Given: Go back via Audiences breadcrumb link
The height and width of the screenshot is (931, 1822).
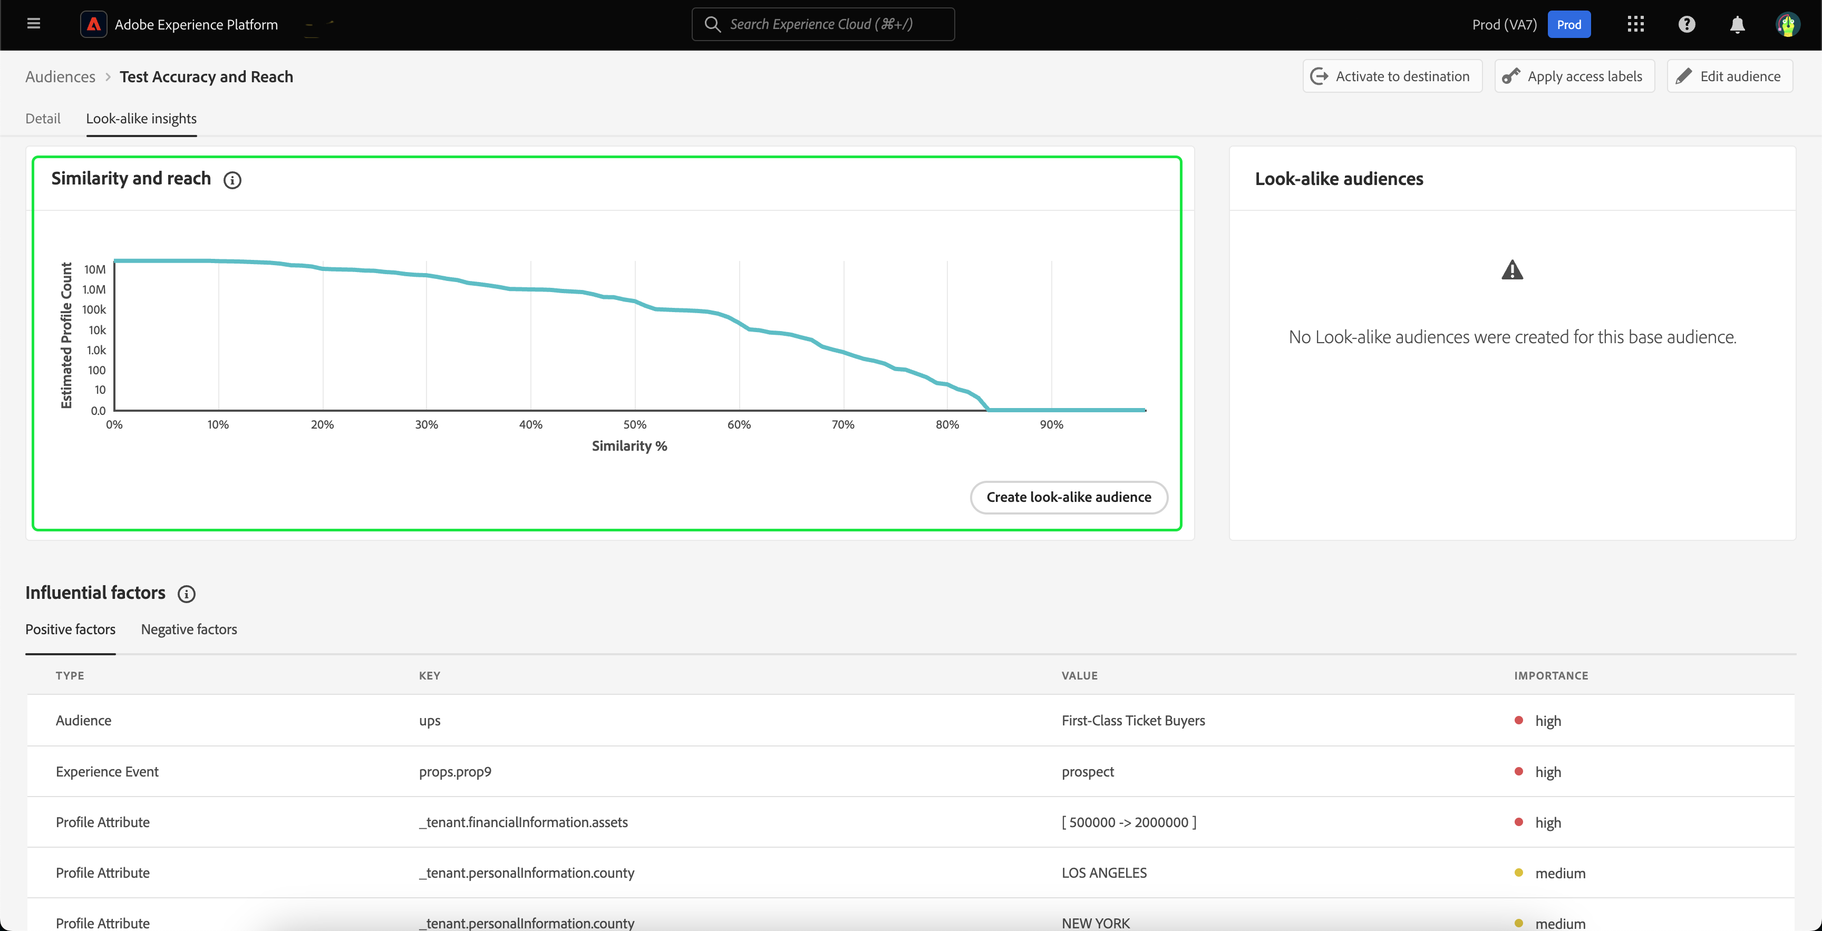Looking at the screenshot, I should tap(60, 76).
